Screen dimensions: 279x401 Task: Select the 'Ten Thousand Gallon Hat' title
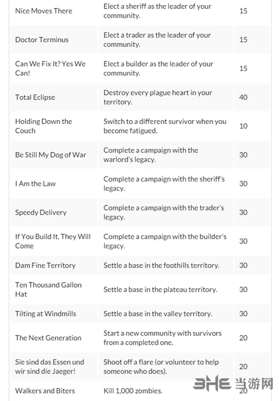[49, 289]
